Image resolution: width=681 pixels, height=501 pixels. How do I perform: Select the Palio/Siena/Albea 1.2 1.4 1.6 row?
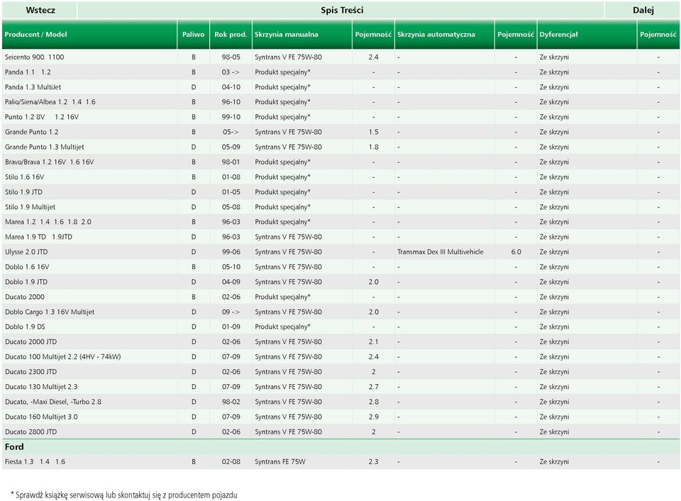click(x=341, y=102)
